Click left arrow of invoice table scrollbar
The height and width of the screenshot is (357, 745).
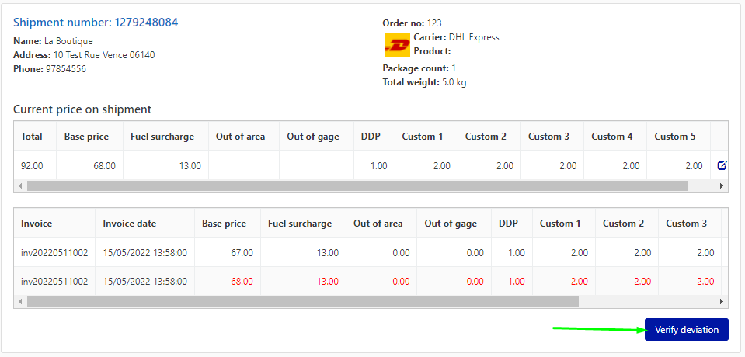pos(20,302)
